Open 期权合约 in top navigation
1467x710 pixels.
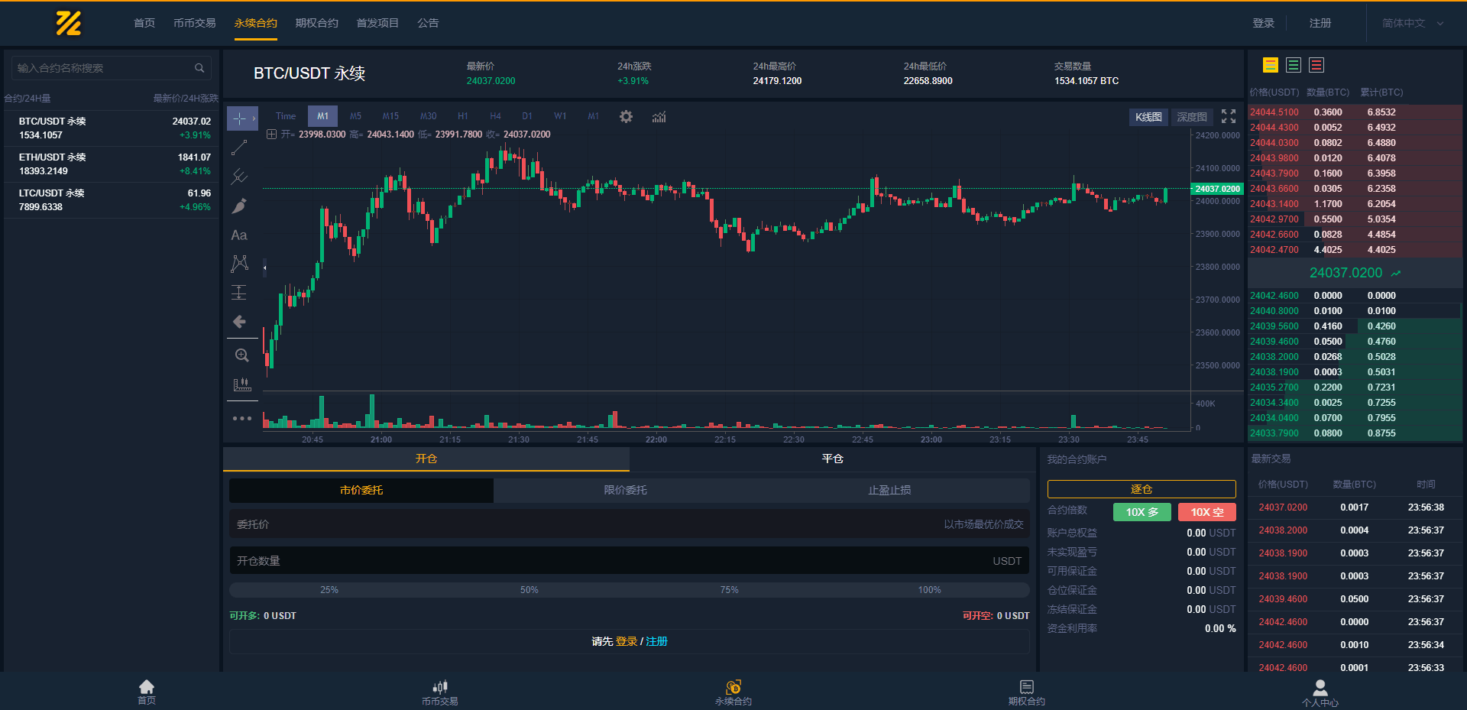[x=316, y=23]
